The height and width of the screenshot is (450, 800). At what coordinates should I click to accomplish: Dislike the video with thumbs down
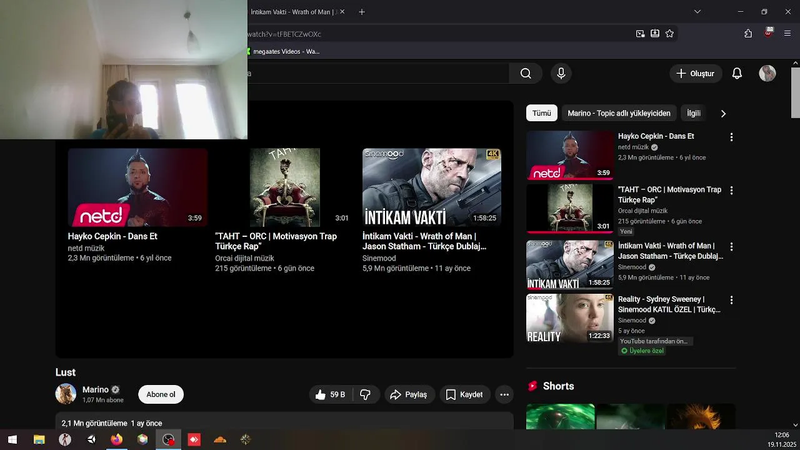coord(366,394)
